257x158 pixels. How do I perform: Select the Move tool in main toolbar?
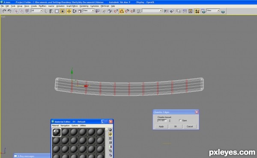click(69, 11)
